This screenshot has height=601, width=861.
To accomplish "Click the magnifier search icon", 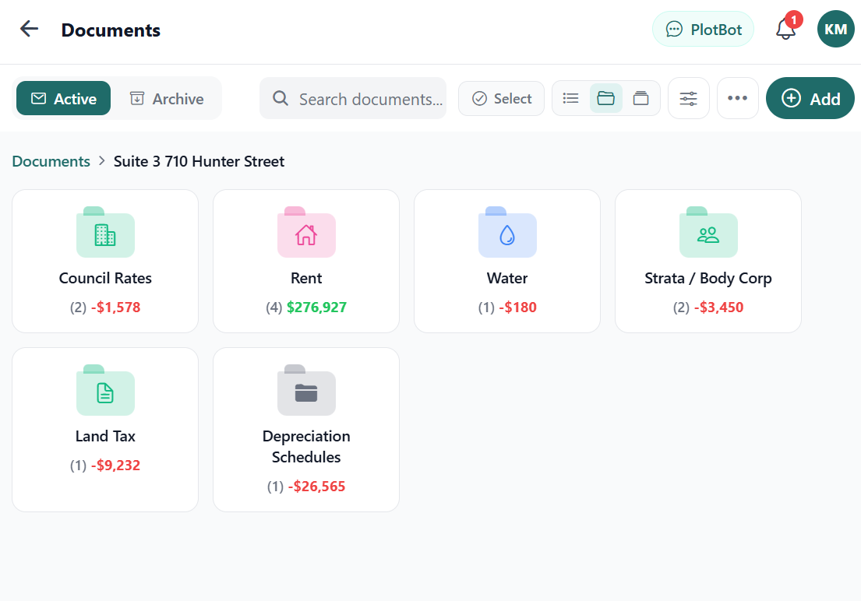I will coord(281,98).
